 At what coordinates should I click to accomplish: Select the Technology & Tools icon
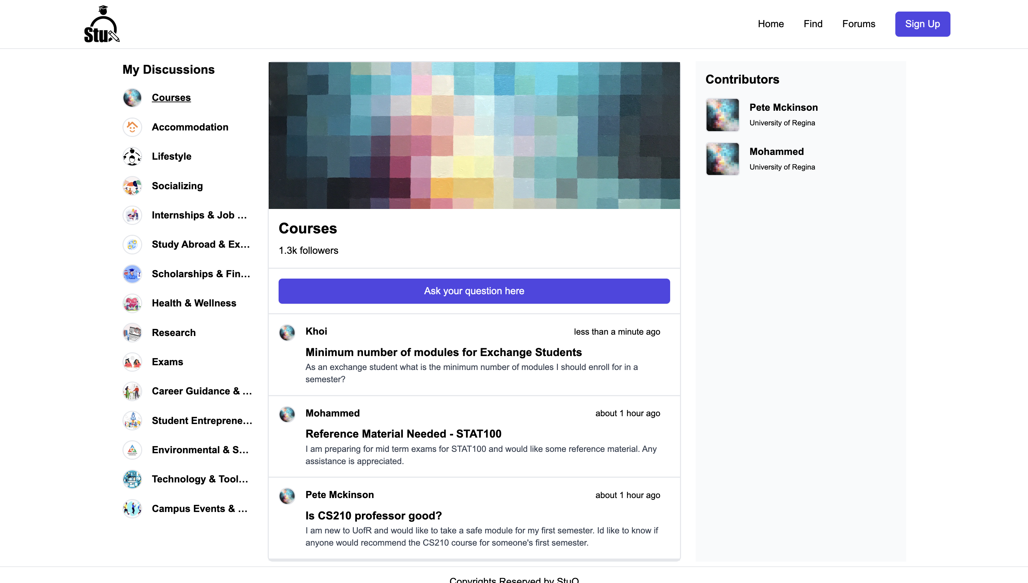point(132,479)
